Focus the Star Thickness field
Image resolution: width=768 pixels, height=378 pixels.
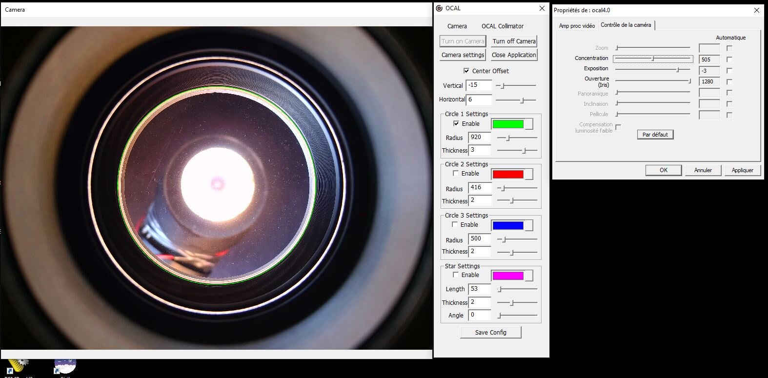pos(480,302)
